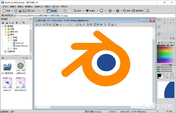
Task: Click the Search (查找) magnifier button
Action: (77, 11)
